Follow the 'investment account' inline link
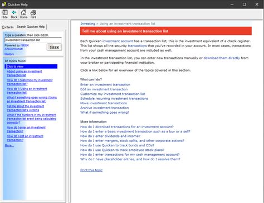This screenshot has height=203, width=264. coord(118,41)
